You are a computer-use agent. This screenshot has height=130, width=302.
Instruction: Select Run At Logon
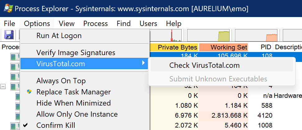pos(59,36)
